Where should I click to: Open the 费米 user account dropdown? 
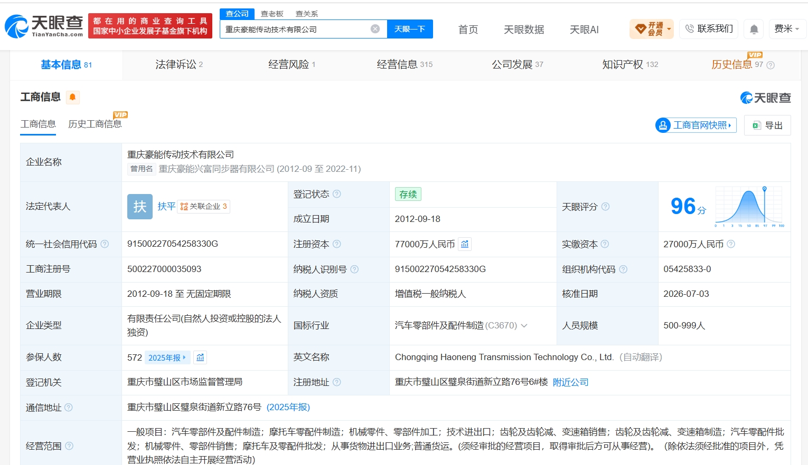coord(787,29)
